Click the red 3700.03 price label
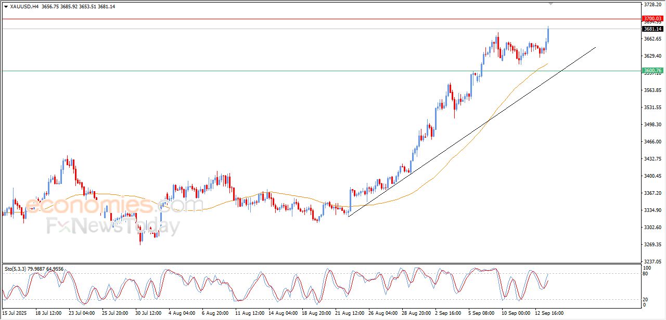This screenshot has width=666, height=320. 652,18
